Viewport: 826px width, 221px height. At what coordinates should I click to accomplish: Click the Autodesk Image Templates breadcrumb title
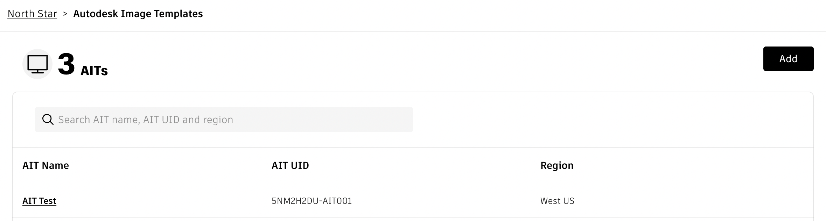tap(138, 14)
